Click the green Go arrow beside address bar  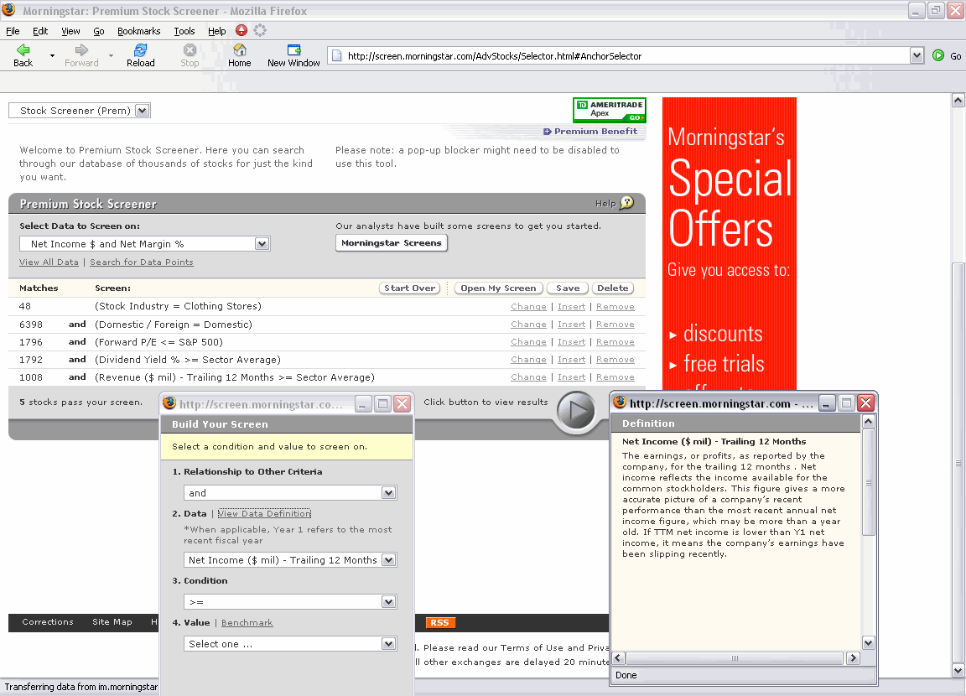[x=938, y=55]
